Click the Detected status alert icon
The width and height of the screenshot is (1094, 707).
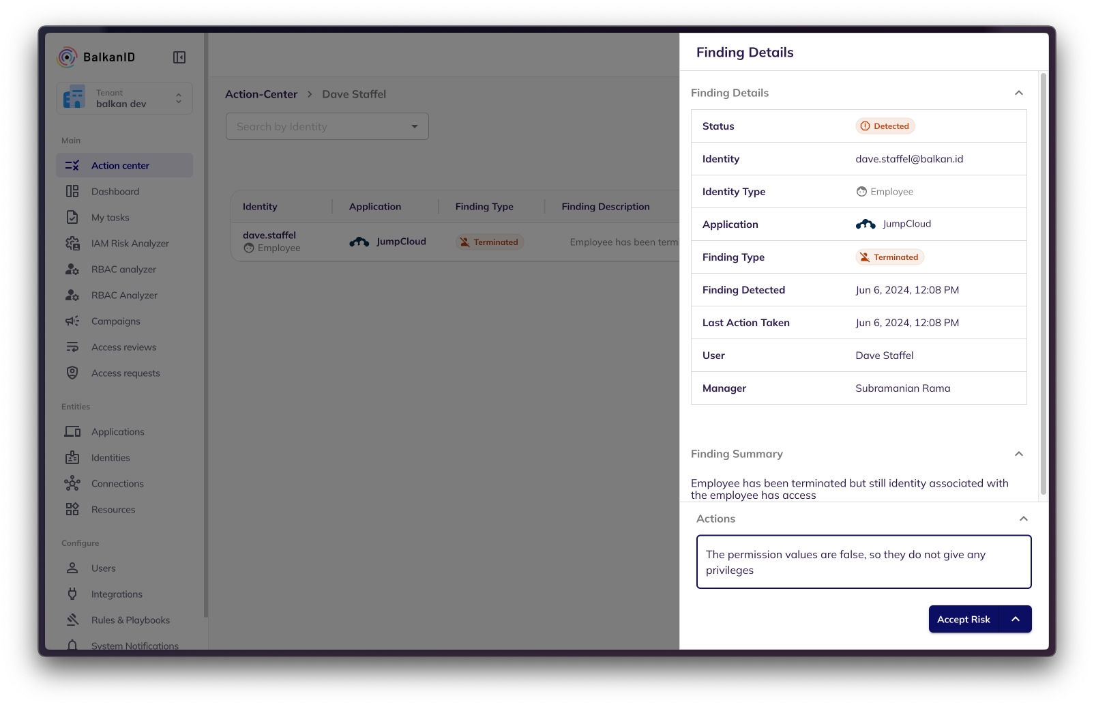tap(865, 126)
